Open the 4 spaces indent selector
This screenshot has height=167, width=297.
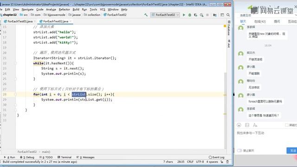tap(212, 162)
